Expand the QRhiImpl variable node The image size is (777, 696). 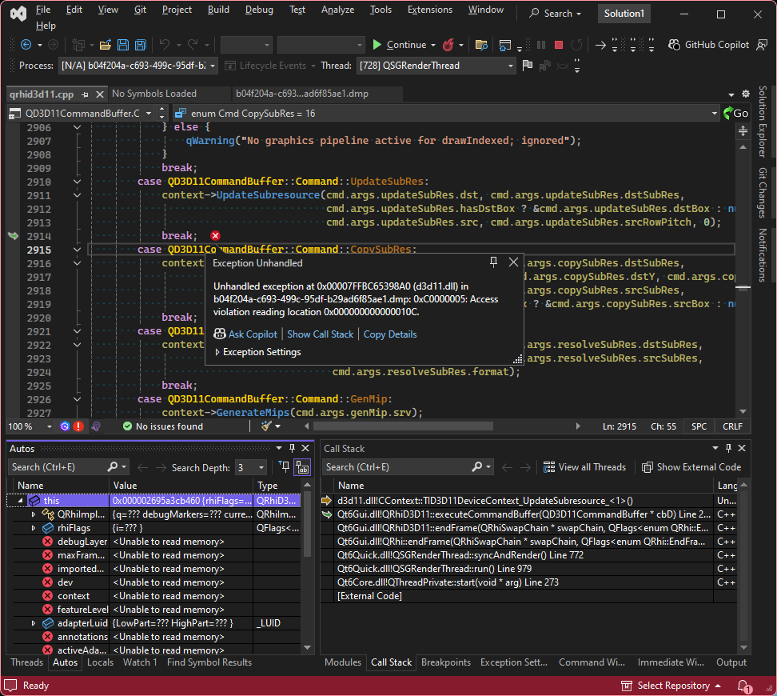(x=34, y=514)
